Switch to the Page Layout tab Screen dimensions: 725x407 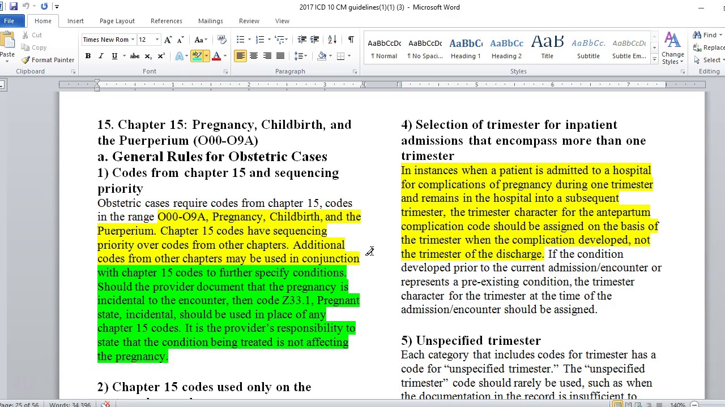point(117,21)
